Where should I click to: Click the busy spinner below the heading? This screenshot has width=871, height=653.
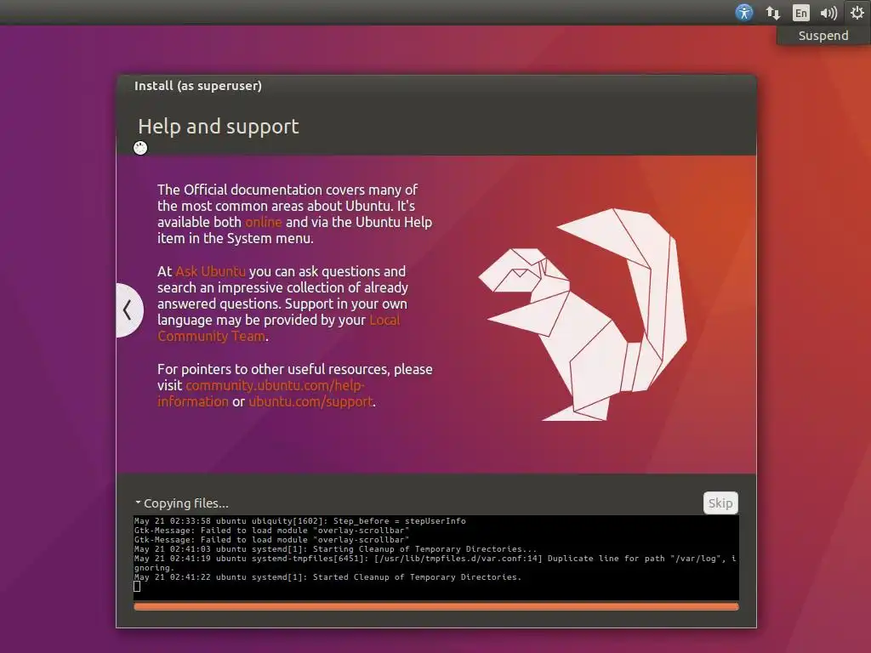click(x=140, y=148)
